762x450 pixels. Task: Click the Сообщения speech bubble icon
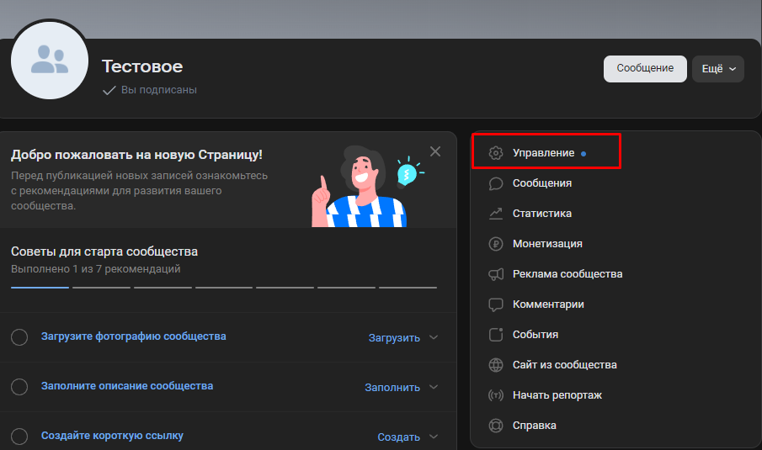(496, 183)
